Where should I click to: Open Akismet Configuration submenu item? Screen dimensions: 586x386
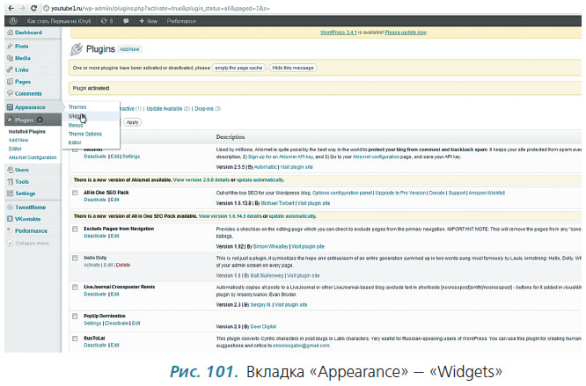click(33, 157)
